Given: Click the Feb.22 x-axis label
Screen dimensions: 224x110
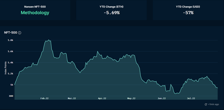Looking at the screenshot, I should (x=45, y=98).
